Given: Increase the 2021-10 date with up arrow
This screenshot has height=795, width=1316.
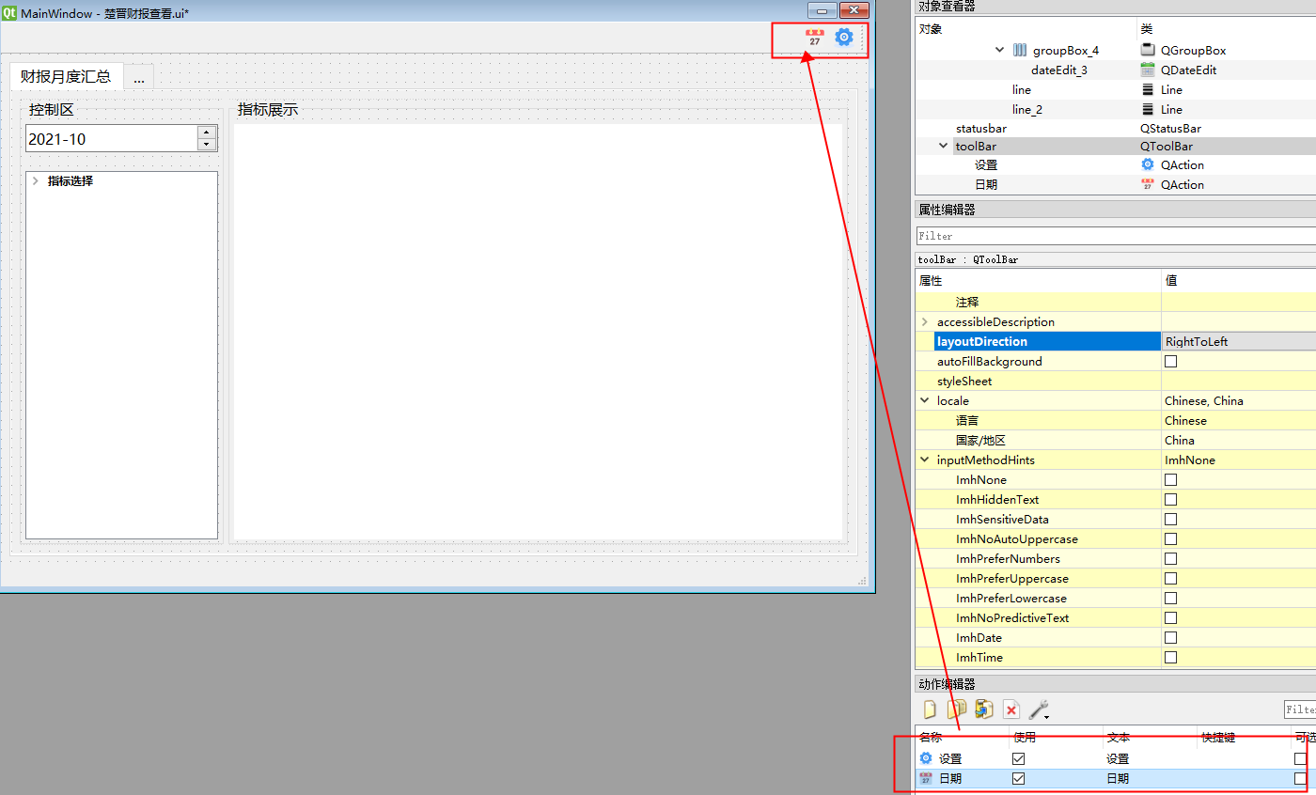Looking at the screenshot, I should click(x=206, y=132).
